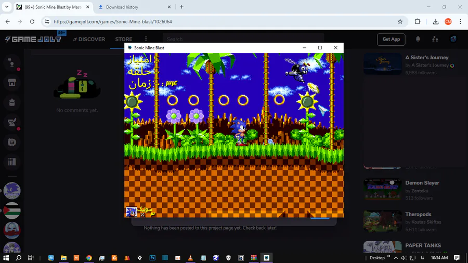Close the Sonic Mine Blast browser tab
The image size is (468, 263).
click(x=87, y=7)
